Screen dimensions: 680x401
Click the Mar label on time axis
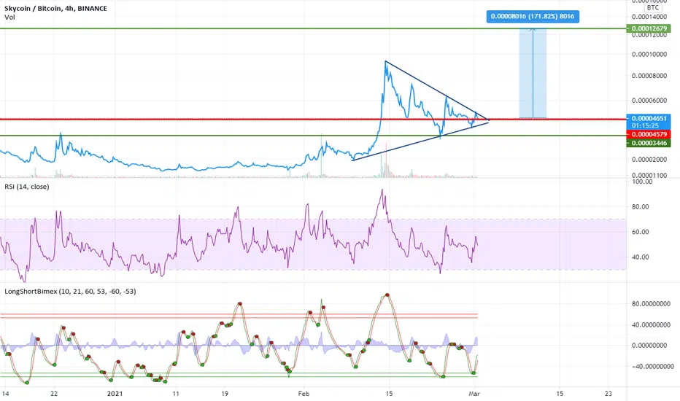tap(474, 394)
